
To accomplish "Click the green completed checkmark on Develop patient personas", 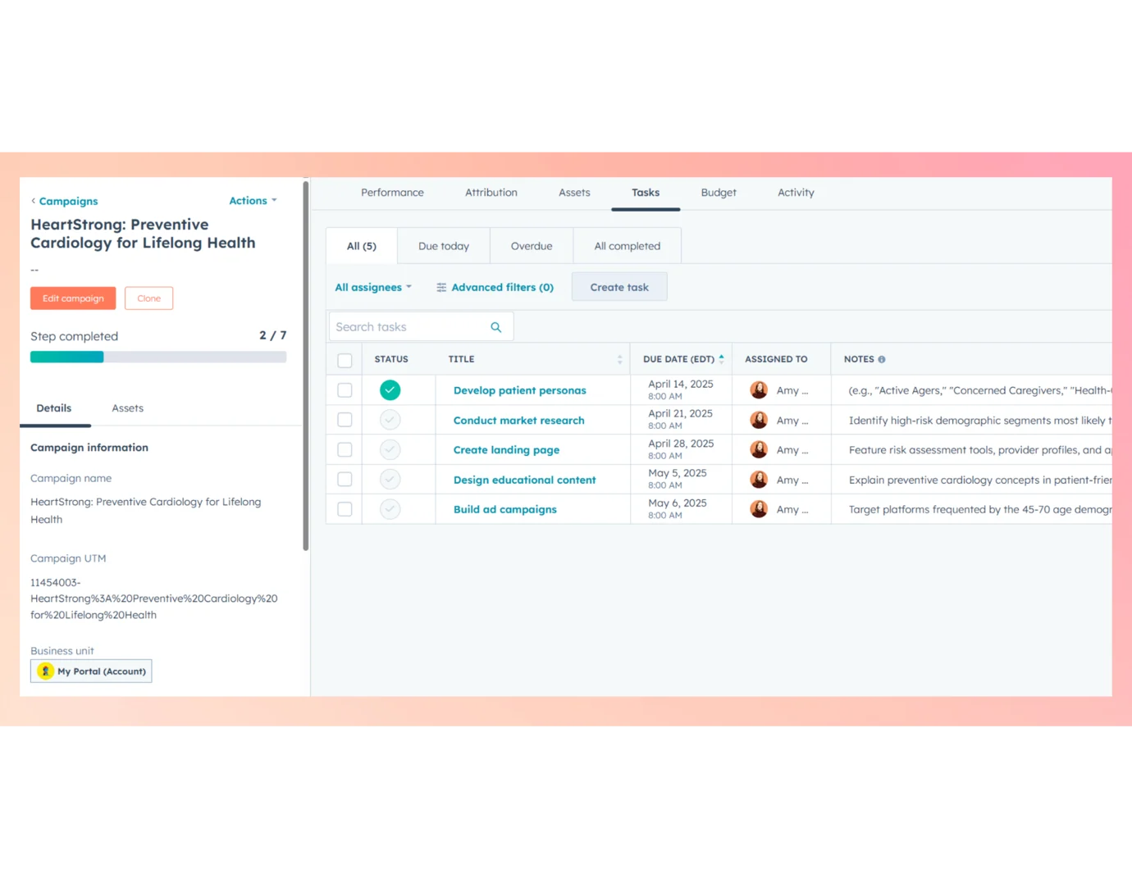I will pos(390,389).
